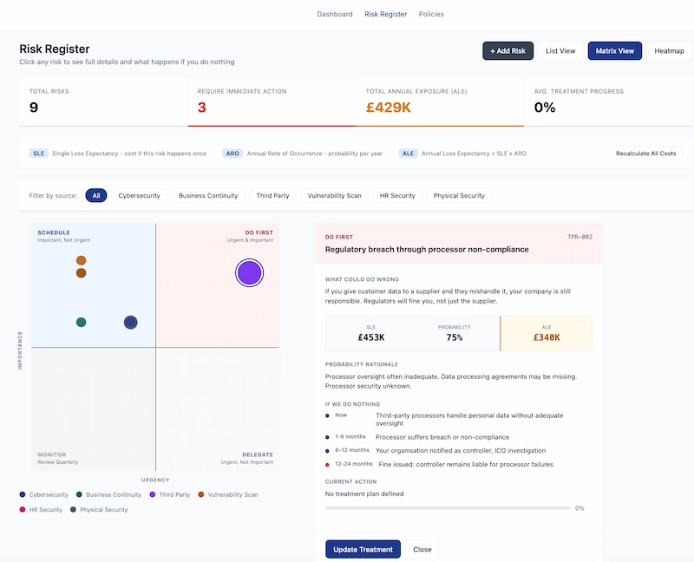
Task: Open the Policies page
Action: pyautogui.click(x=431, y=14)
